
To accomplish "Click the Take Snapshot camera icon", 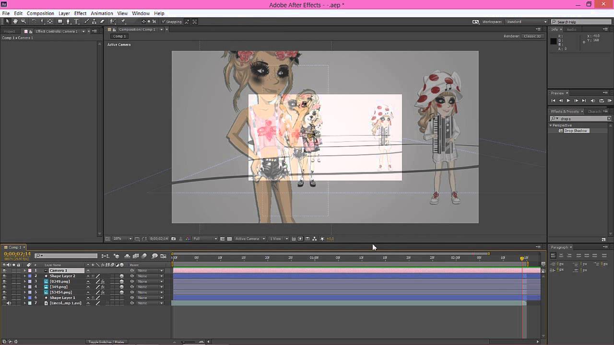I will [x=174, y=239].
